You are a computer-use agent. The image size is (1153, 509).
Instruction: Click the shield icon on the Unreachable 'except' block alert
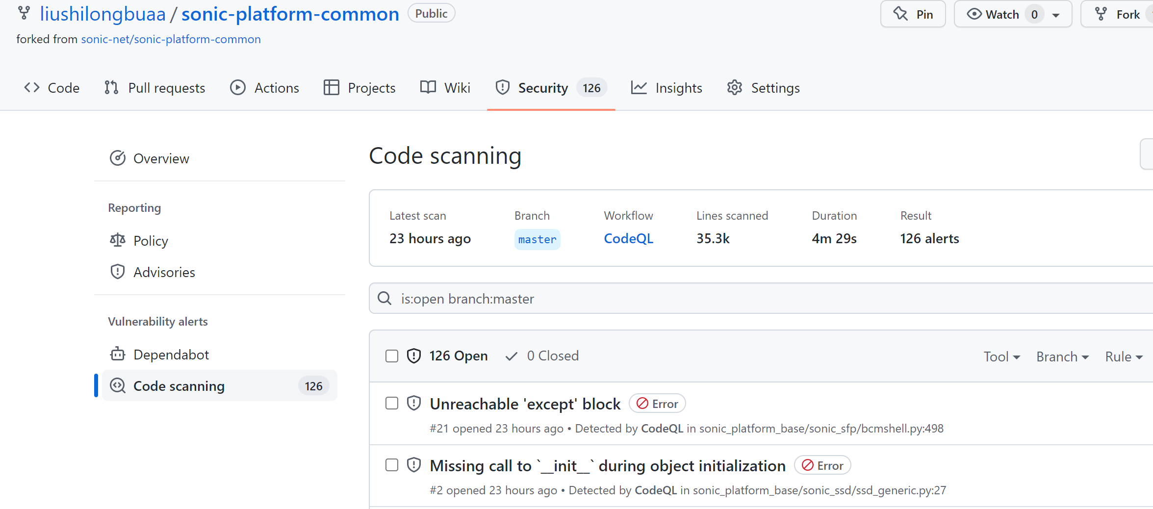click(x=414, y=403)
